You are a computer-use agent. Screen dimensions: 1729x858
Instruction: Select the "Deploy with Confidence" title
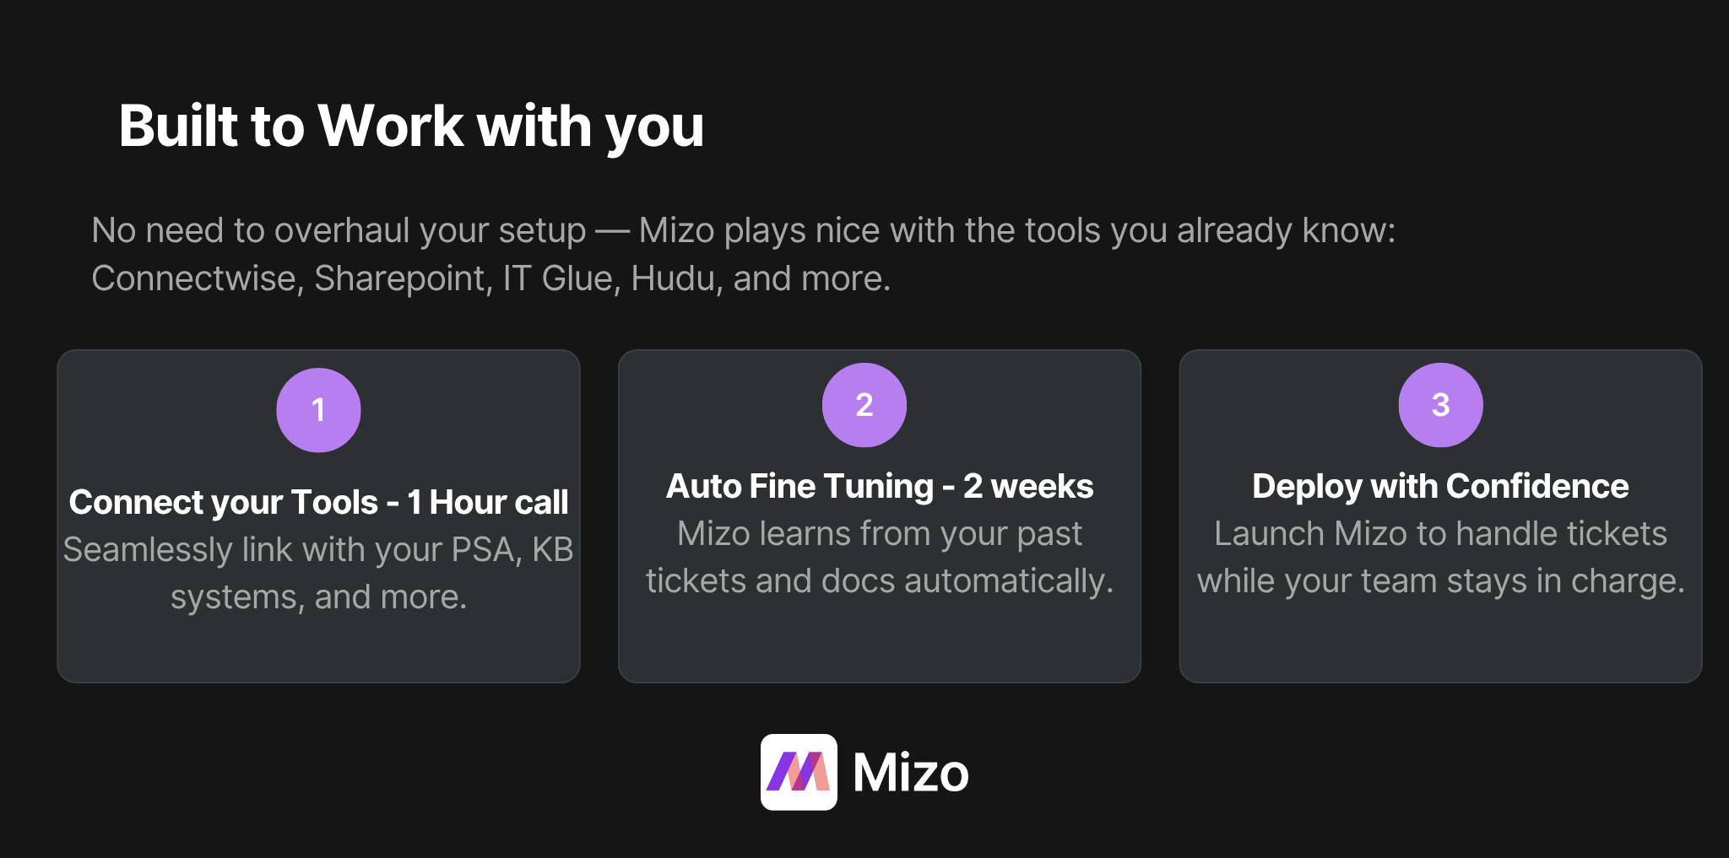coord(1440,486)
